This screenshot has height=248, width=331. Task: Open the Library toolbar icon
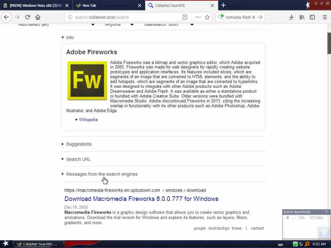tap(302, 17)
